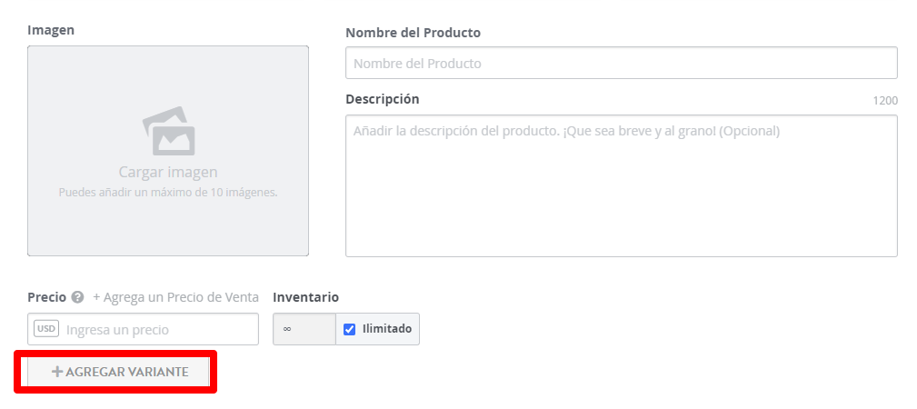Focus the Nombre del Producto input field
Screen dimensions: 917x409
coord(621,64)
